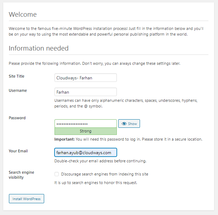
Task: Click the 'Please provide the following information' text
Action: [x=94, y=63]
